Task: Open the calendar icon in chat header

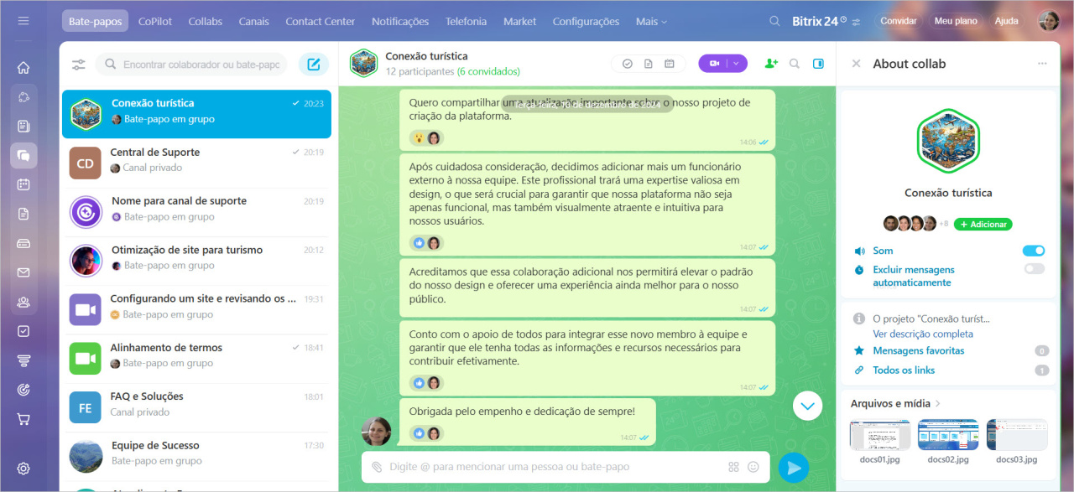Action: pos(670,64)
